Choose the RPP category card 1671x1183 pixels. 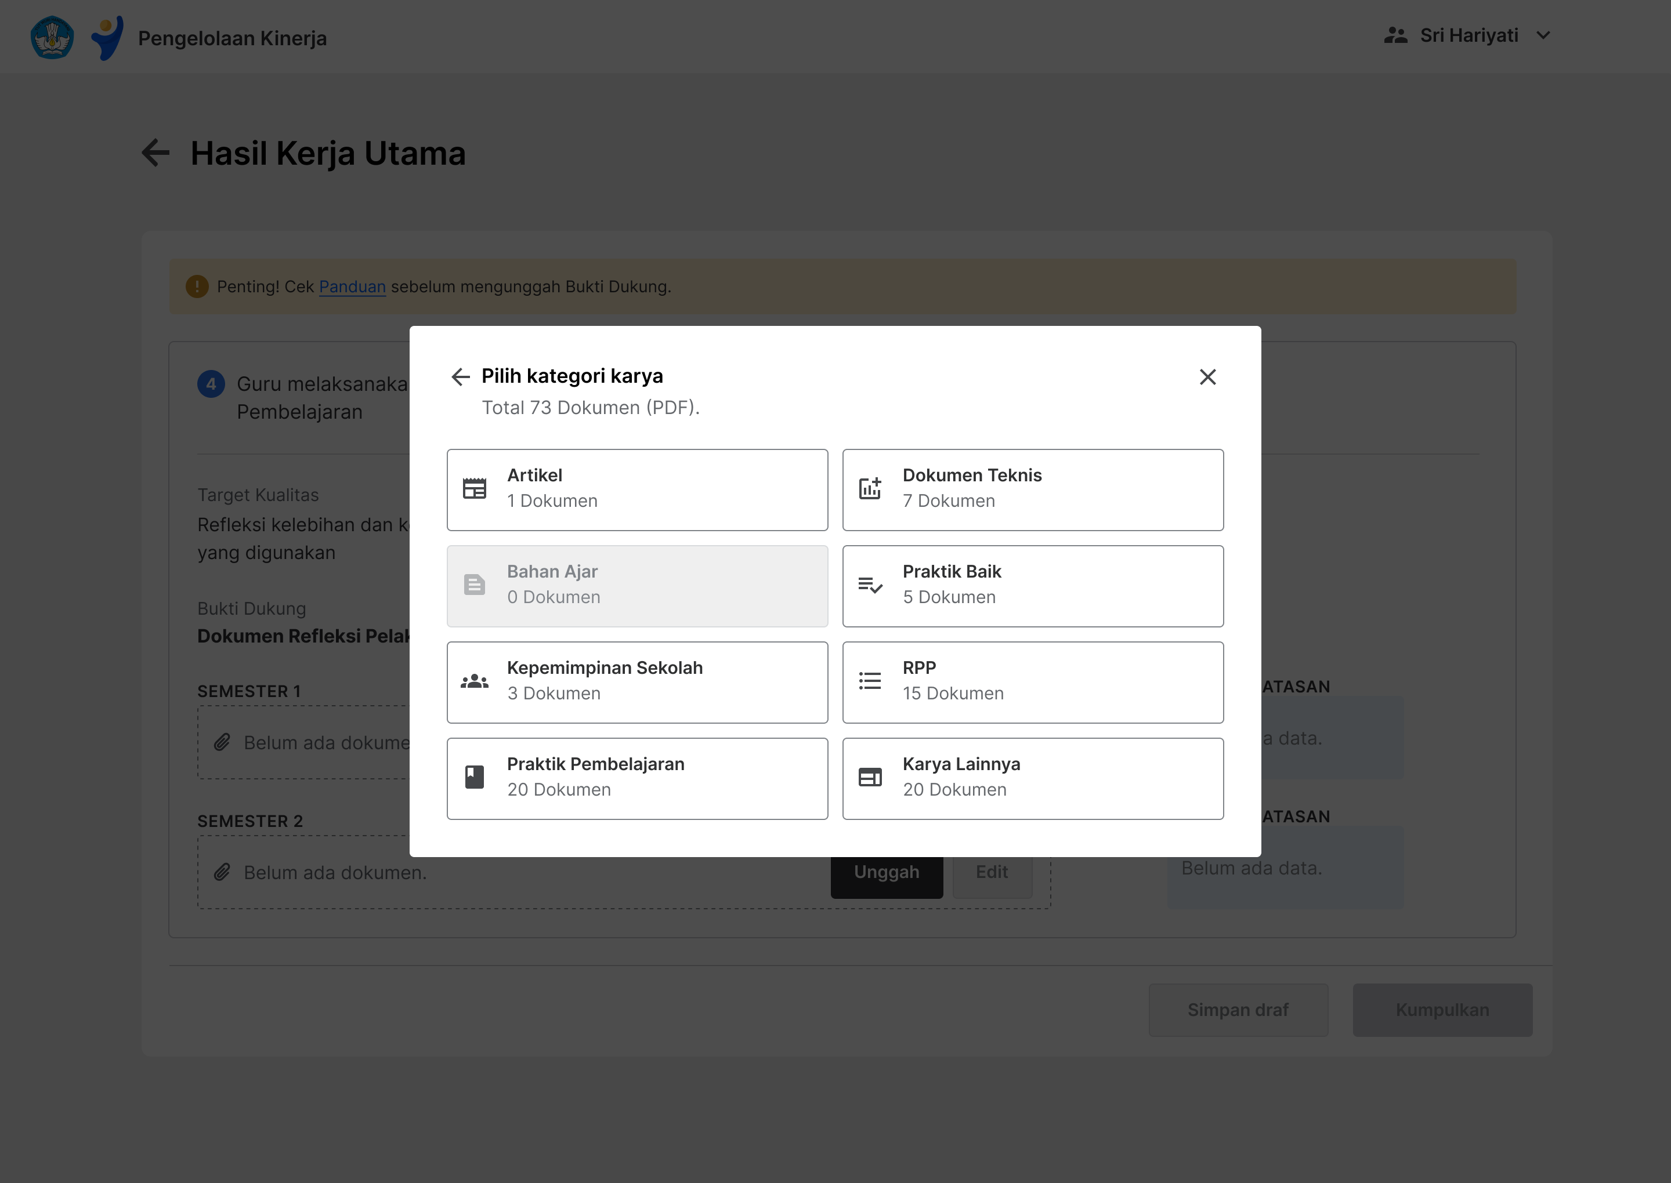pyautogui.click(x=1033, y=682)
